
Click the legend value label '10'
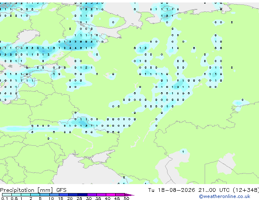click(51, 198)
